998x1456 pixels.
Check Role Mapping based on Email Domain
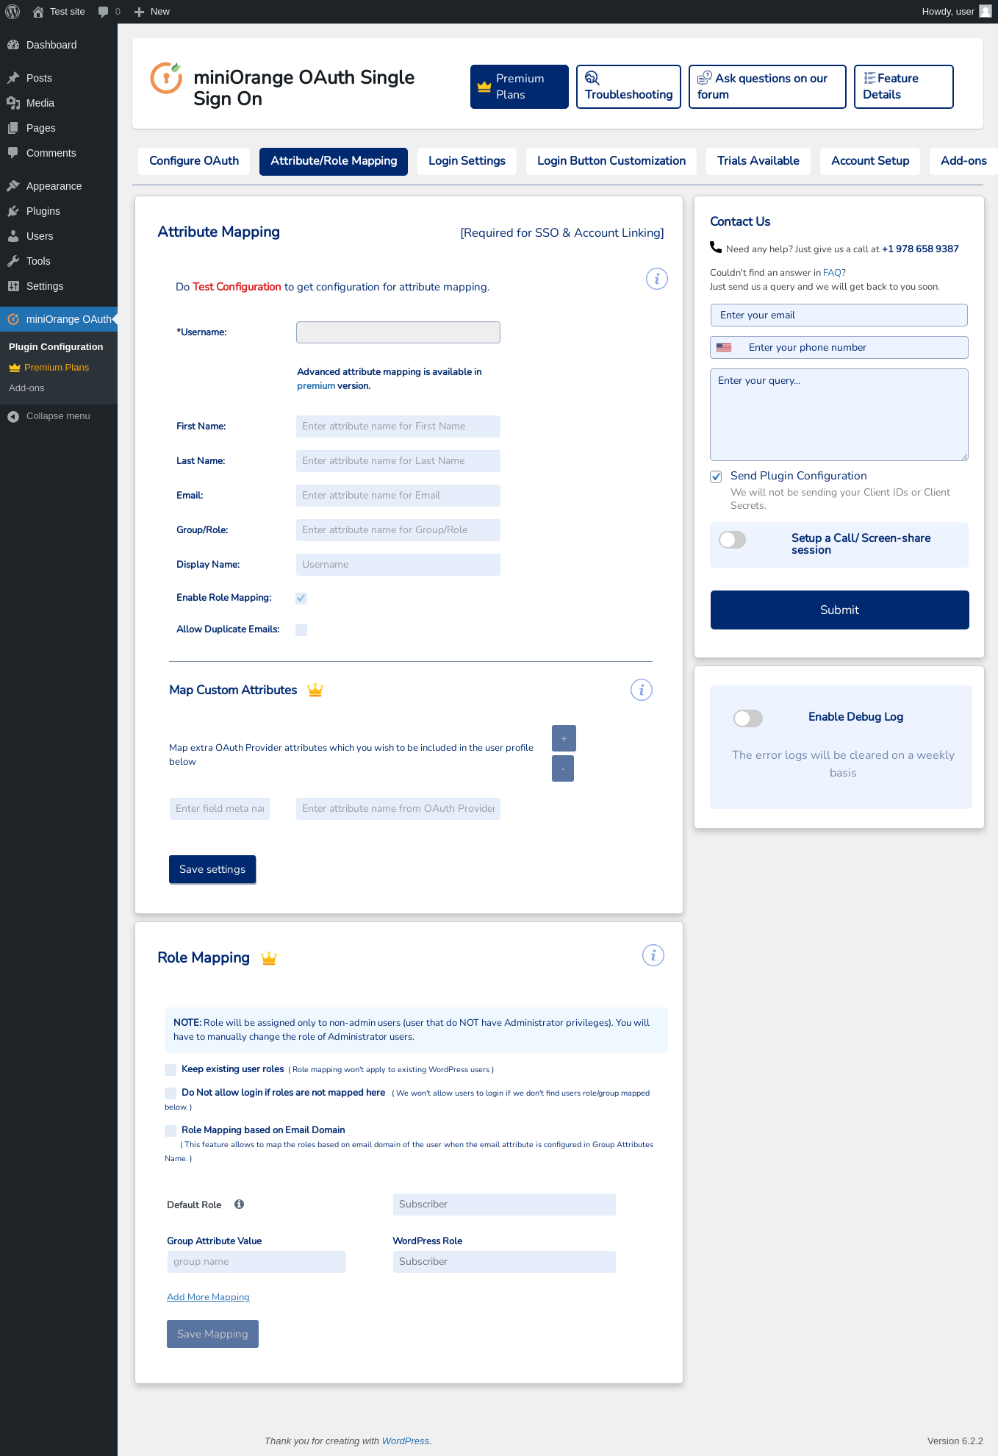tap(170, 1130)
